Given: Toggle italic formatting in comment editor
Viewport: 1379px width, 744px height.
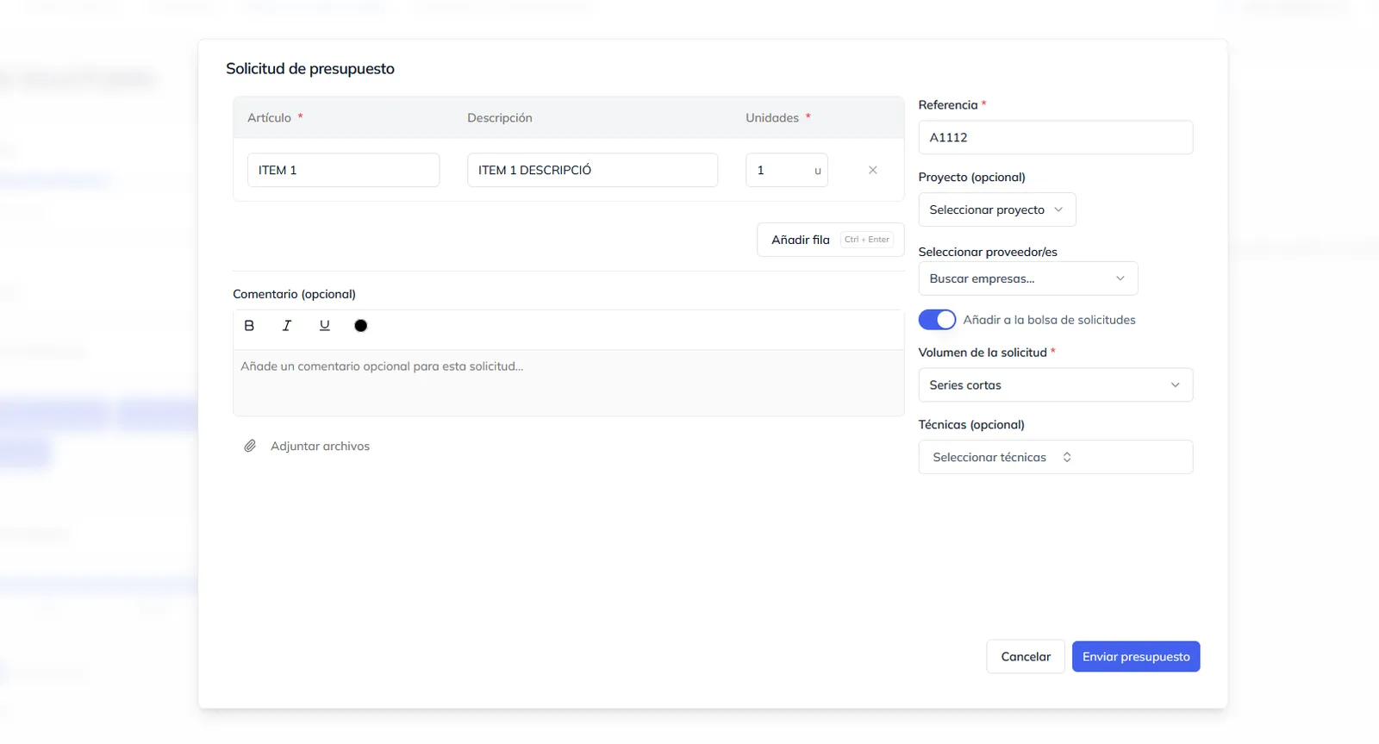Looking at the screenshot, I should tap(287, 326).
